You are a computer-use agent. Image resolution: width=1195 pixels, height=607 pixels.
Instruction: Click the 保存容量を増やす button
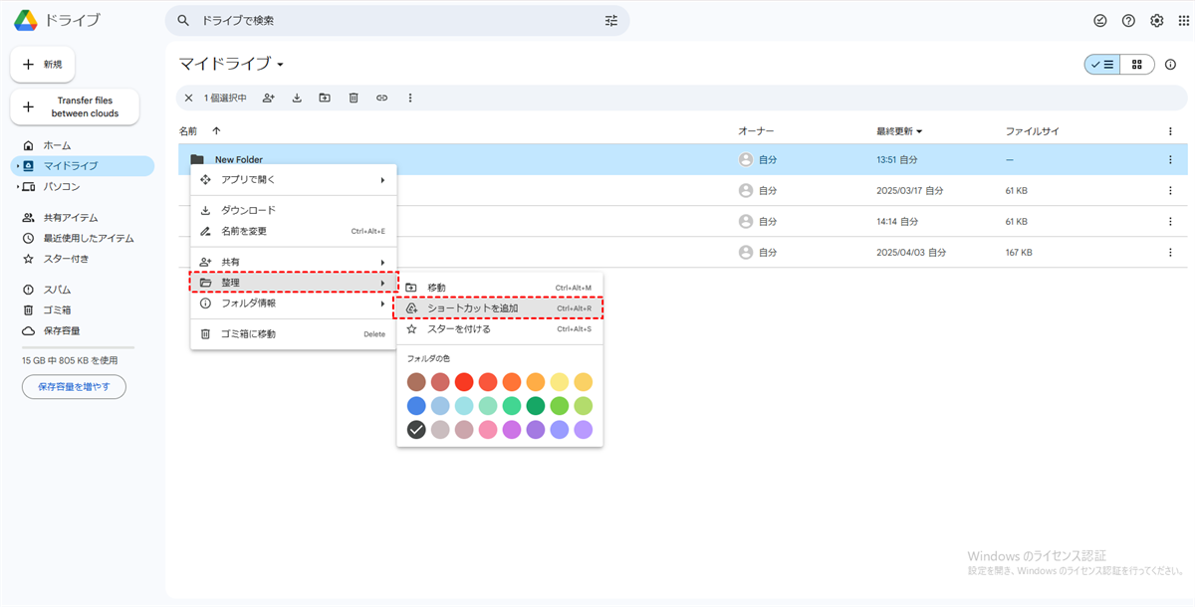point(74,386)
